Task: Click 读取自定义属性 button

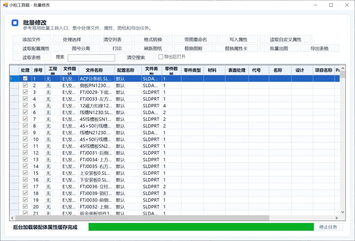Action: (286, 39)
